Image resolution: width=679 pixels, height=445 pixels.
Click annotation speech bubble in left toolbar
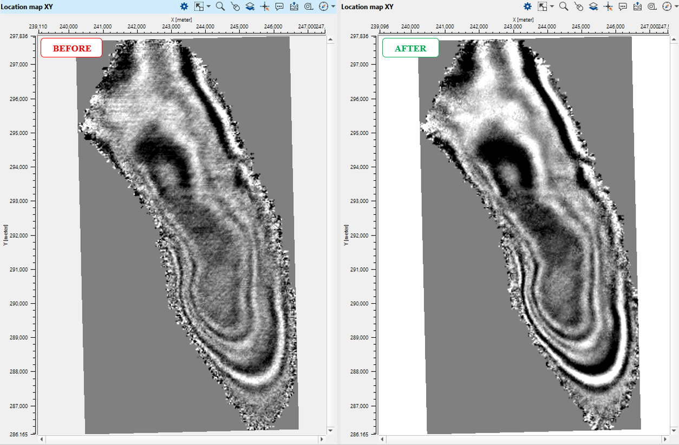[x=279, y=6]
